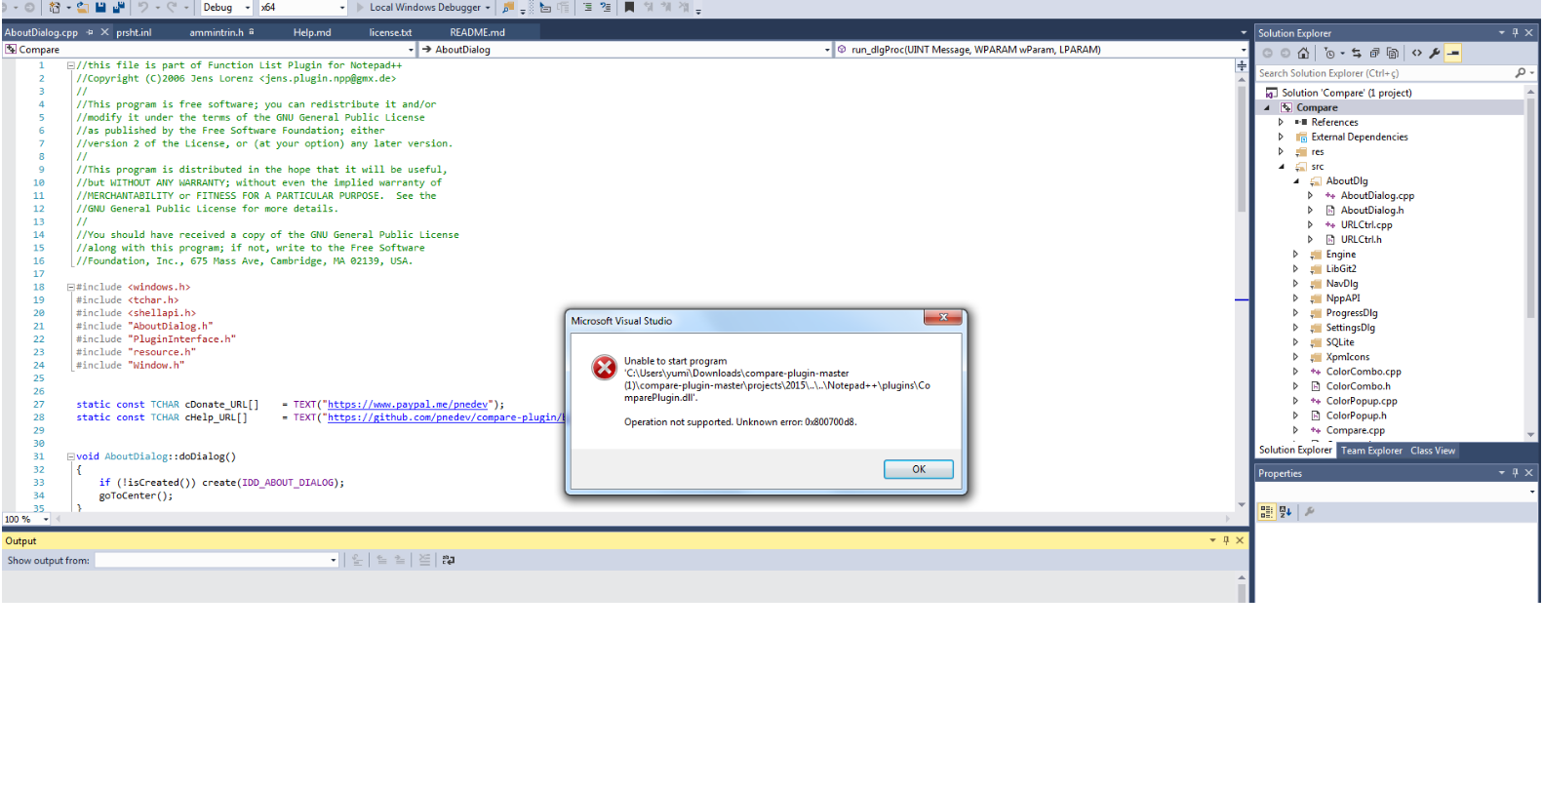
Task: Select Compare.cpp in Solution Explorer
Action: pyautogui.click(x=1355, y=430)
